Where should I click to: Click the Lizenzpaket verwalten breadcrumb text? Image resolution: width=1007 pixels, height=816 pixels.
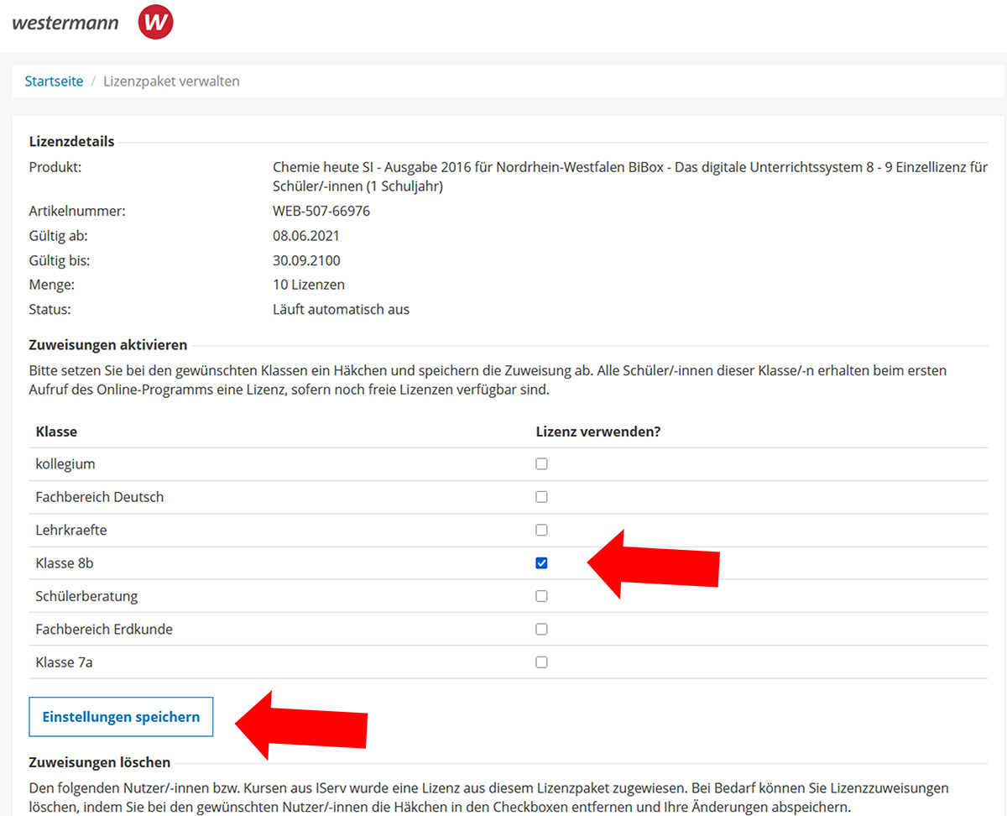coord(171,81)
